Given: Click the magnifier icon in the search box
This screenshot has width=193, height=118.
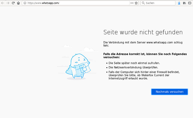Looking at the screenshot, I should click(x=143, y=3).
